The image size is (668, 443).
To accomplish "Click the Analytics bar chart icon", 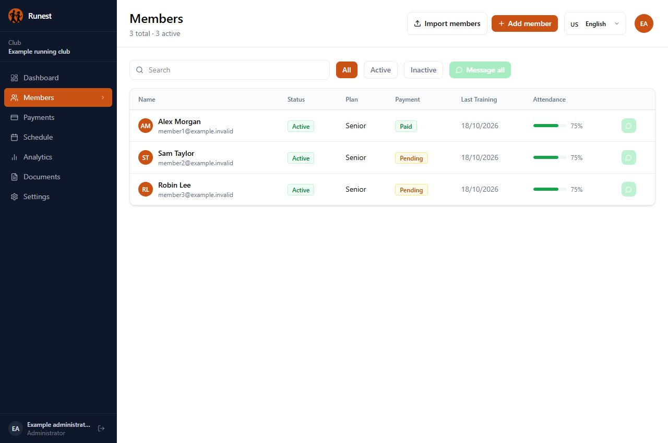I will point(14,157).
